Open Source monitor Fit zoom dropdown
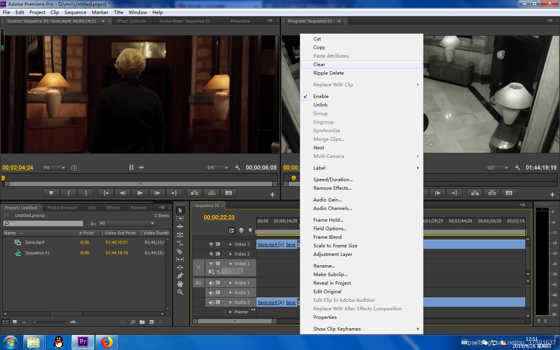 click(x=54, y=168)
